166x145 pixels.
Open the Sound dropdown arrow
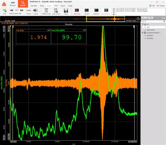click(x=39, y=12)
